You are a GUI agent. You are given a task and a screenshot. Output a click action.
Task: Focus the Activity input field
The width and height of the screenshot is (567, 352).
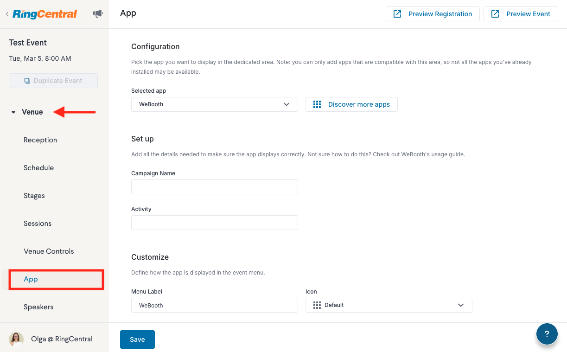point(215,223)
